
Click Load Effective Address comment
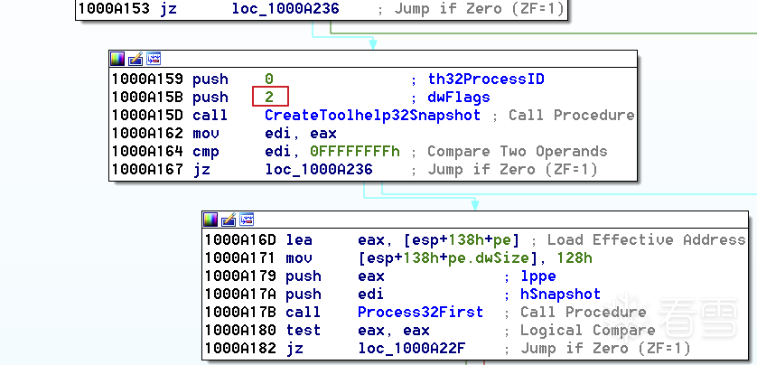647,240
